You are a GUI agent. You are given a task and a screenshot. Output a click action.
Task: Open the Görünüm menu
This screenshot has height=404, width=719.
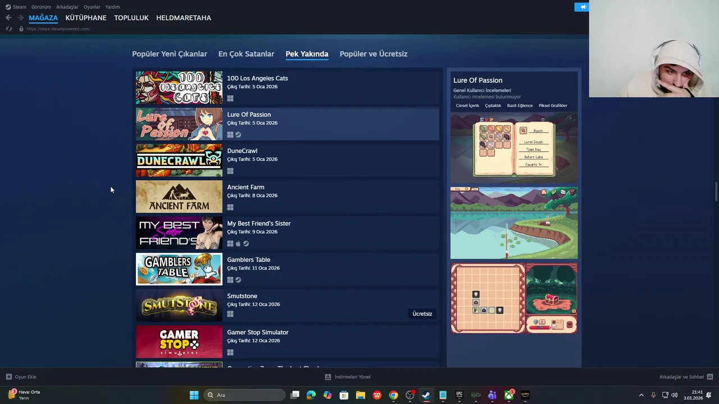[41, 7]
